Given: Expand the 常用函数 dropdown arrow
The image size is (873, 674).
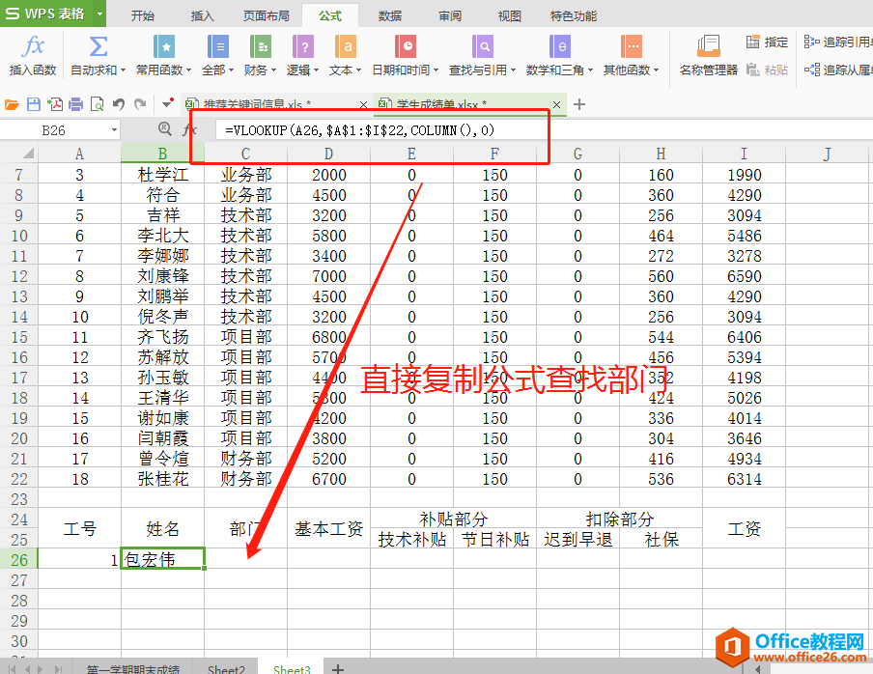Looking at the screenshot, I should click(x=188, y=70).
